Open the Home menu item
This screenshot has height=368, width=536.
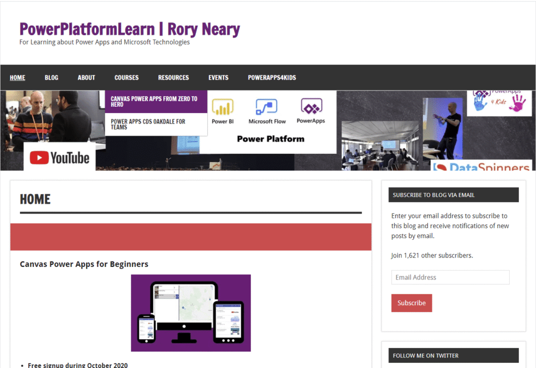tap(17, 77)
